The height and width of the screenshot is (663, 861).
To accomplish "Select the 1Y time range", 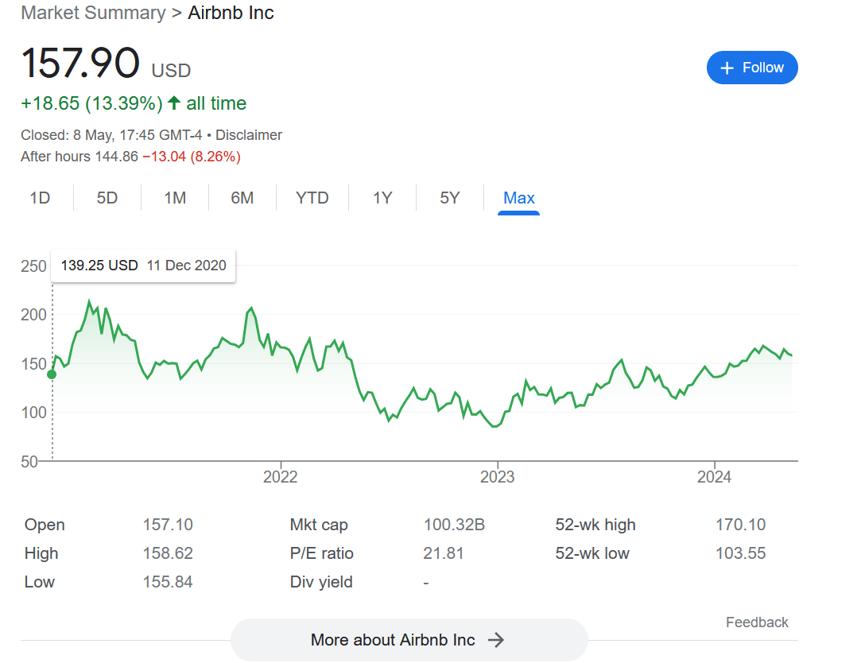I will click(x=382, y=198).
